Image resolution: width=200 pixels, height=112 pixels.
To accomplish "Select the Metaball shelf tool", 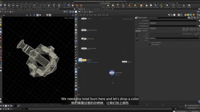I will (69, 6).
